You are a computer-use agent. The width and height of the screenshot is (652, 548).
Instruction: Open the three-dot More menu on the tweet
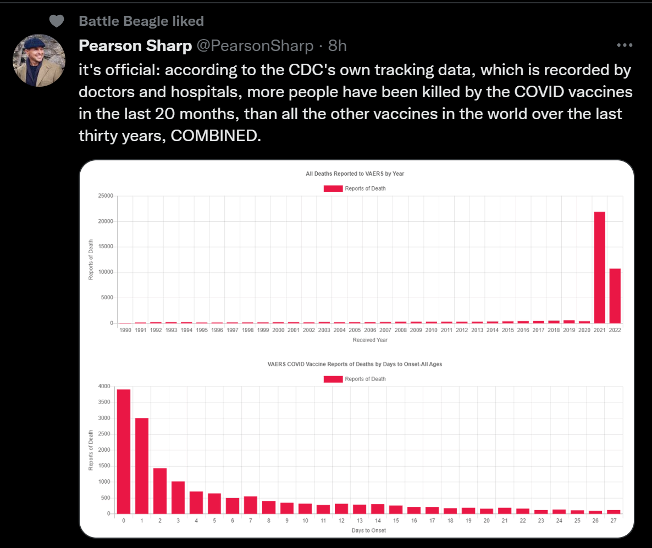(625, 46)
